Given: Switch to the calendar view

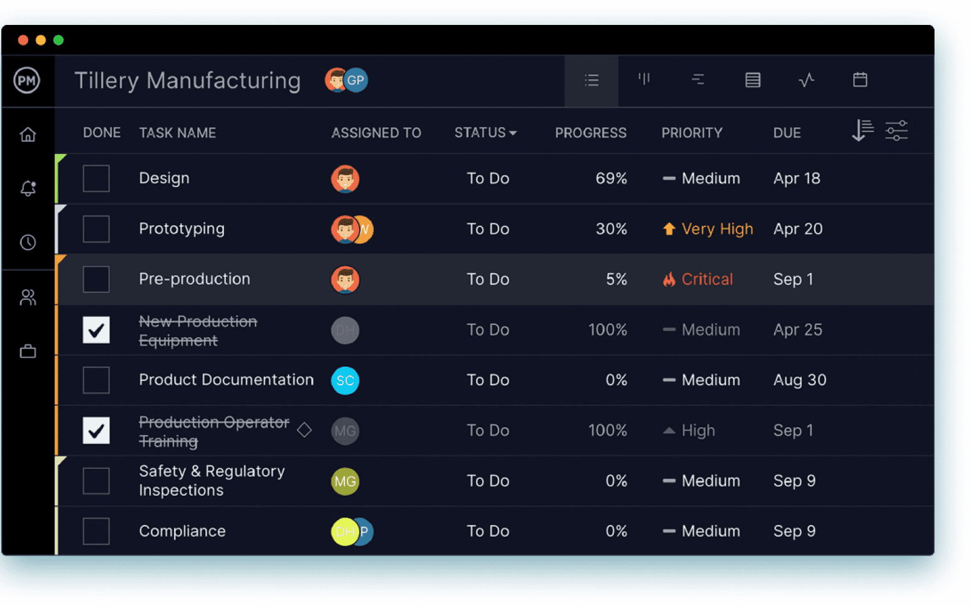Looking at the screenshot, I should 860,80.
